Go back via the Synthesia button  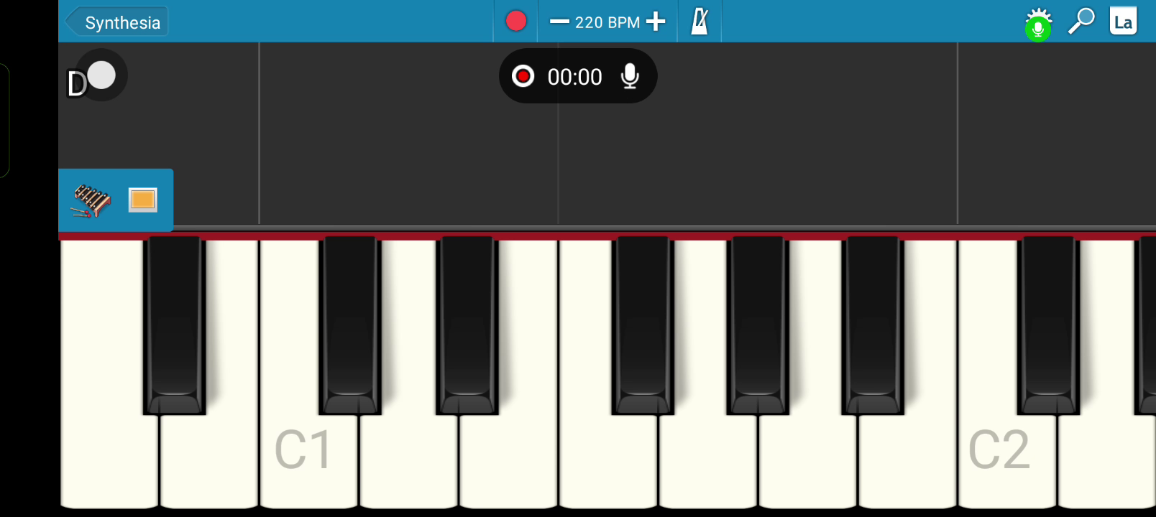click(116, 22)
